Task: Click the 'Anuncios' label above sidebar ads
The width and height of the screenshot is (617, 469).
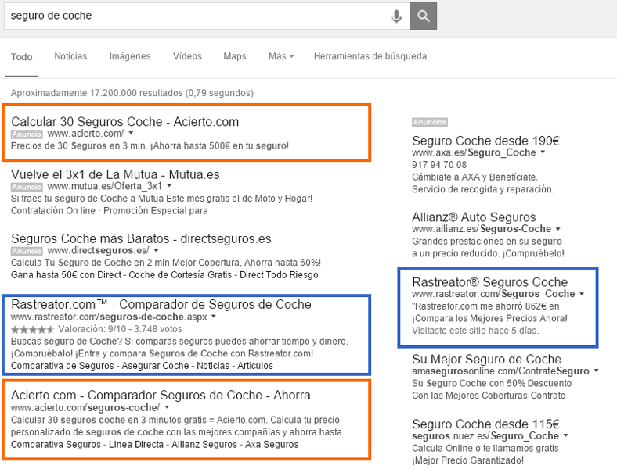Action: click(430, 122)
